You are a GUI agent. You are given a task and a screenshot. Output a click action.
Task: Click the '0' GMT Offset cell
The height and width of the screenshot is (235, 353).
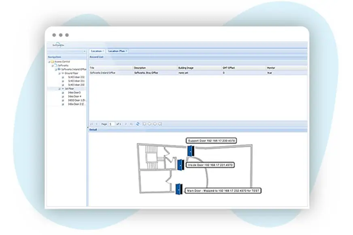point(223,73)
